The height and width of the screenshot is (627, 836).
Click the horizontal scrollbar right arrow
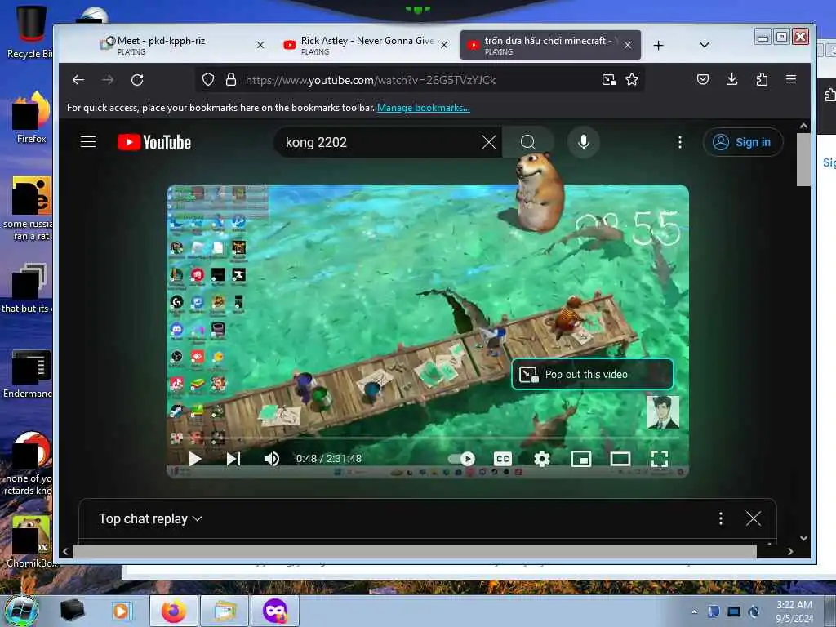tap(790, 552)
